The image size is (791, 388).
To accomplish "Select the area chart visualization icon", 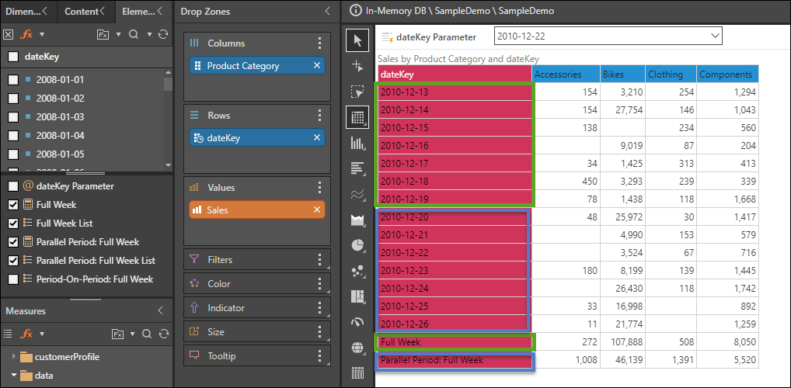I will (x=357, y=220).
